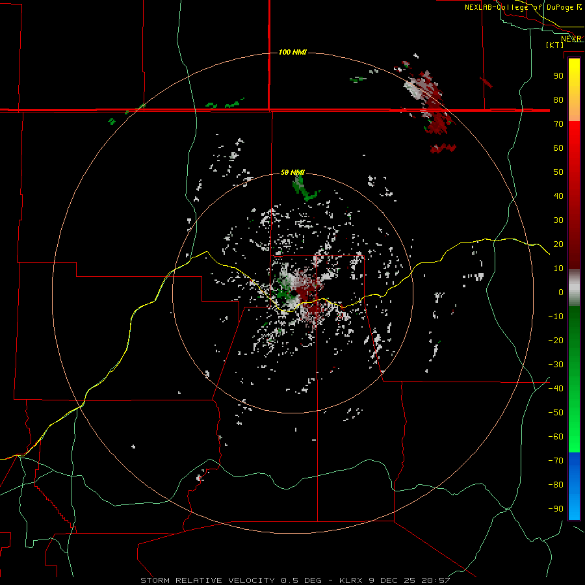Screen dimensions: 585x585
Task: Click the 70 value on the velocity scale
Action: coord(558,124)
